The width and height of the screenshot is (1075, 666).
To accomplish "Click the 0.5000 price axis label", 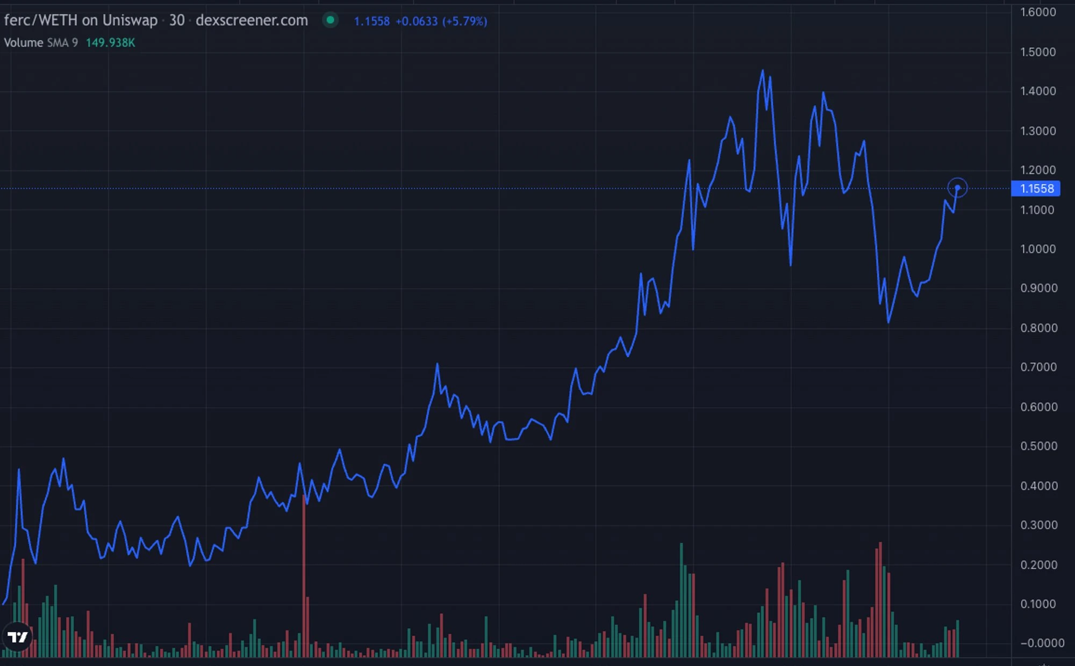I will click(x=1038, y=446).
